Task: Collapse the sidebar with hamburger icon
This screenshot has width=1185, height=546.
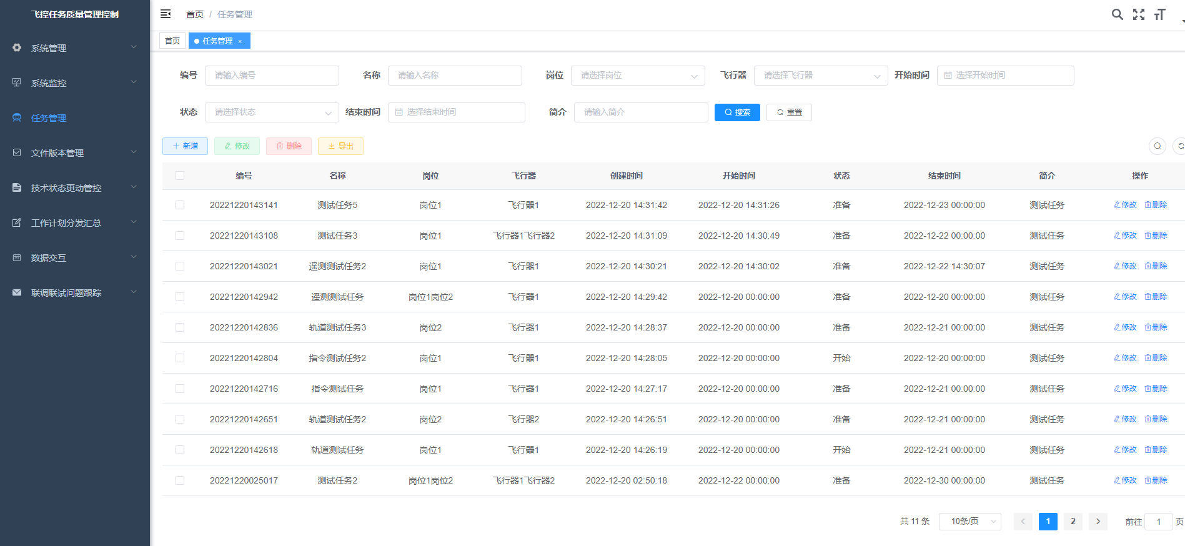Action: pyautogui.click(x=166, y=14)
